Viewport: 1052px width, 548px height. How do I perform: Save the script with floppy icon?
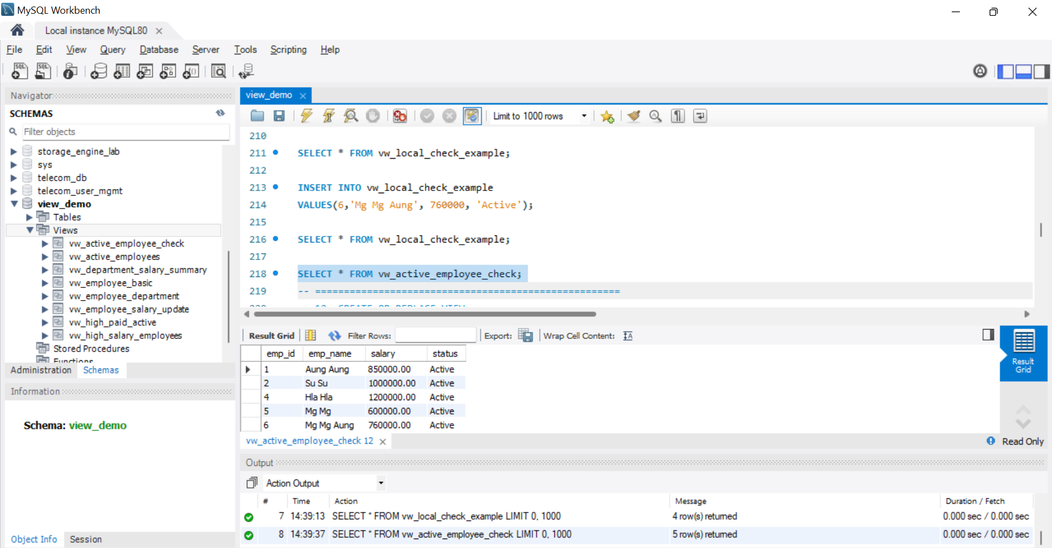[x=279, y=116]
